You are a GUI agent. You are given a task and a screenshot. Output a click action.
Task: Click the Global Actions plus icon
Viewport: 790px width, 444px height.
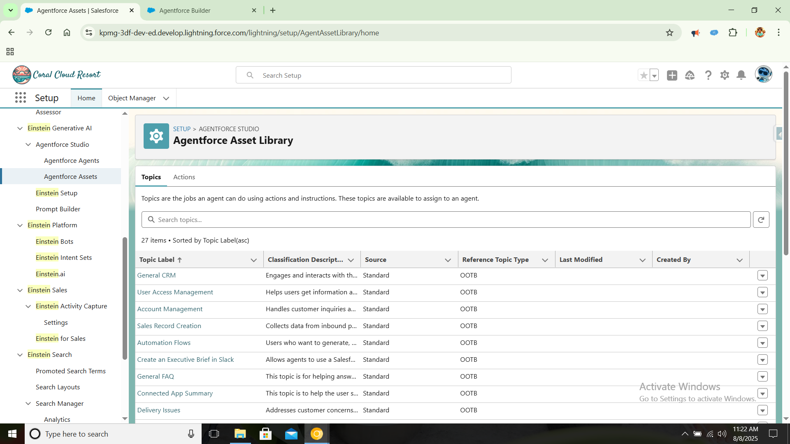[x=672, y=75]
